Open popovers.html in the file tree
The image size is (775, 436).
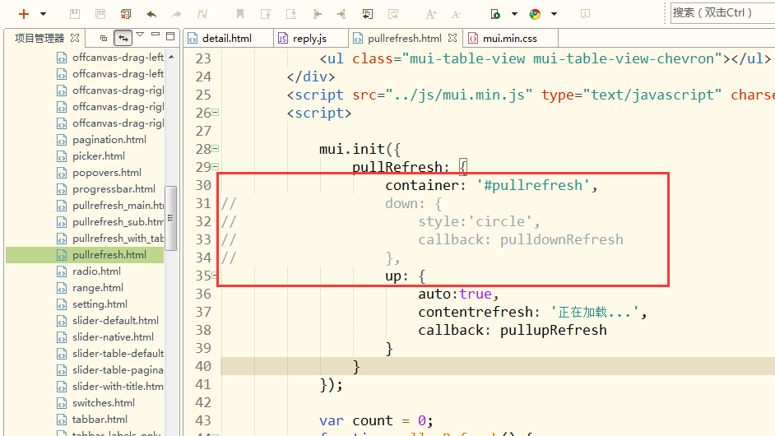tap(107, 173)
